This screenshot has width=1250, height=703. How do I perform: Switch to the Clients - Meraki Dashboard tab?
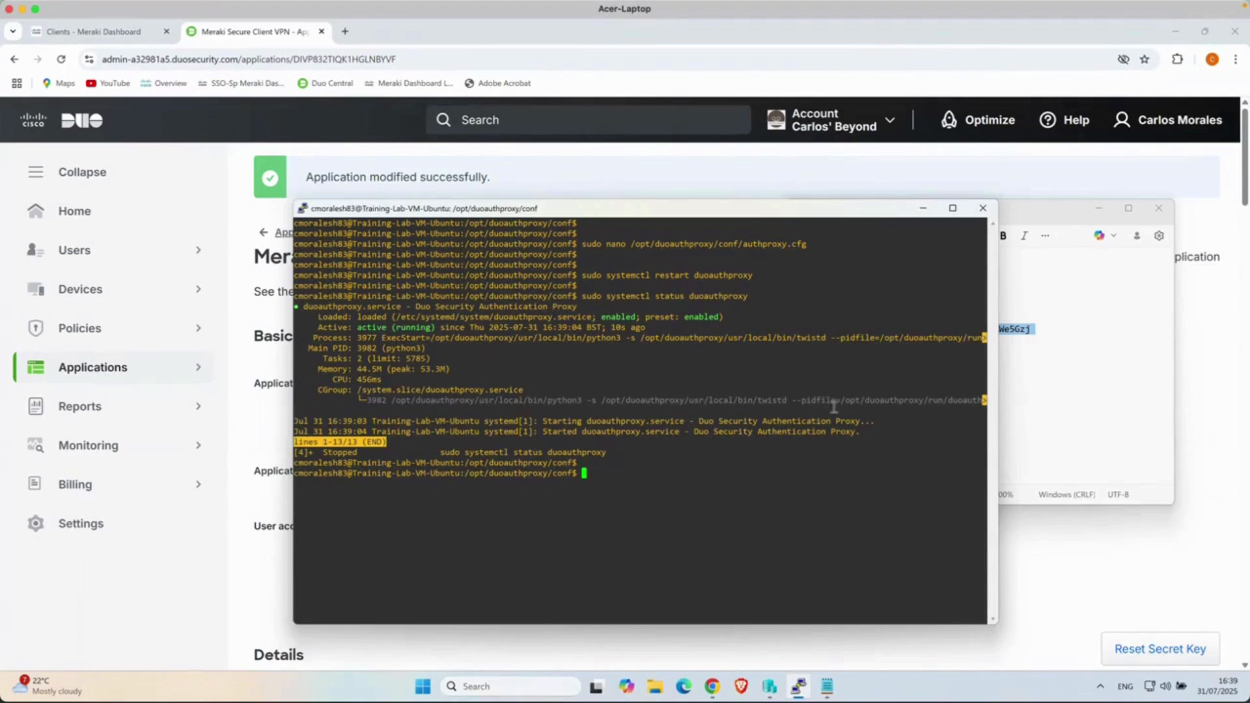pos(93,31)
